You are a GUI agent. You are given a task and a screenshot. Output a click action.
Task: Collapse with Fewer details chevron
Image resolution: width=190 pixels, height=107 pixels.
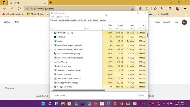click(52, 95)
